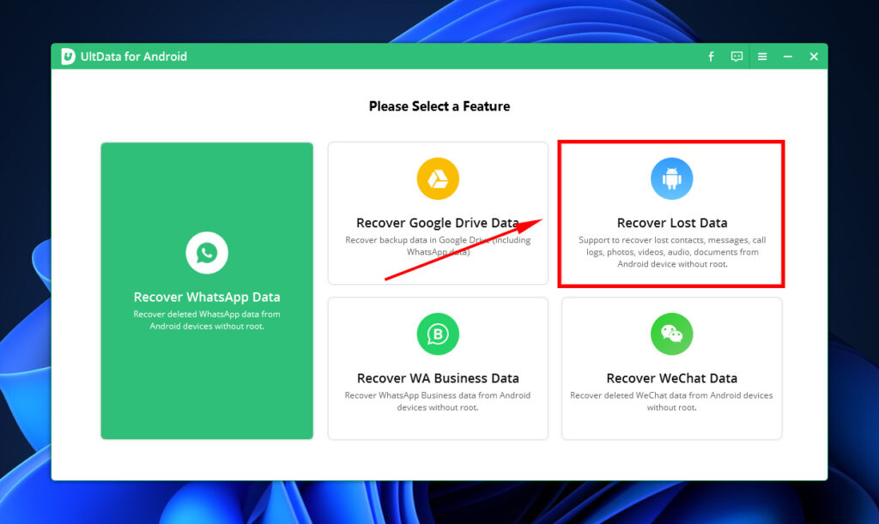Select the WhatsApp icon on the green card
Viewport: 879px width, 524px height.
206,251
